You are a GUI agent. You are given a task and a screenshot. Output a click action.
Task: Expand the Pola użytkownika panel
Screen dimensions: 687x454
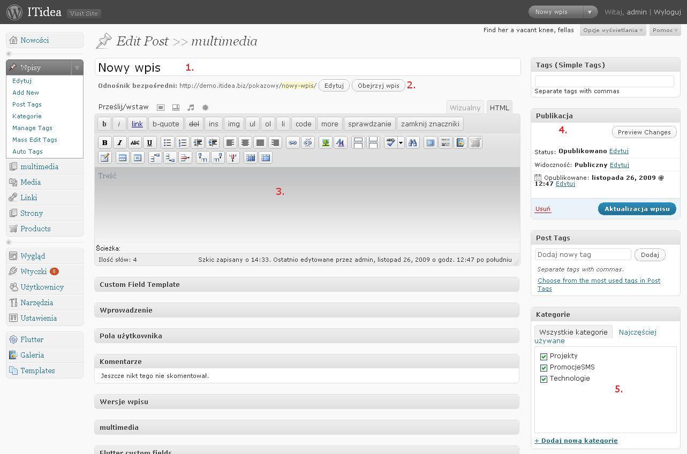tap(307, 336)
